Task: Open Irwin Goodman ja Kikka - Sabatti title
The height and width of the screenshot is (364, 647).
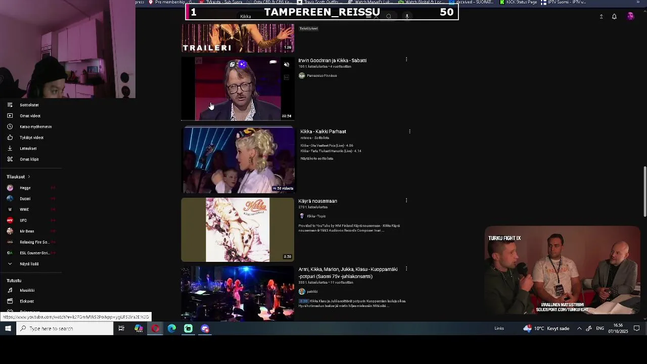Action: 333,61
